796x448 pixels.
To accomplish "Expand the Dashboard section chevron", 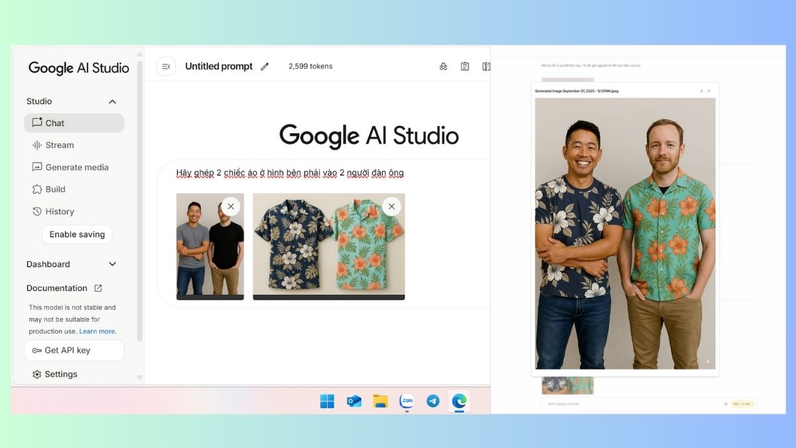I will pyautogui.click(x=112, y=264).
